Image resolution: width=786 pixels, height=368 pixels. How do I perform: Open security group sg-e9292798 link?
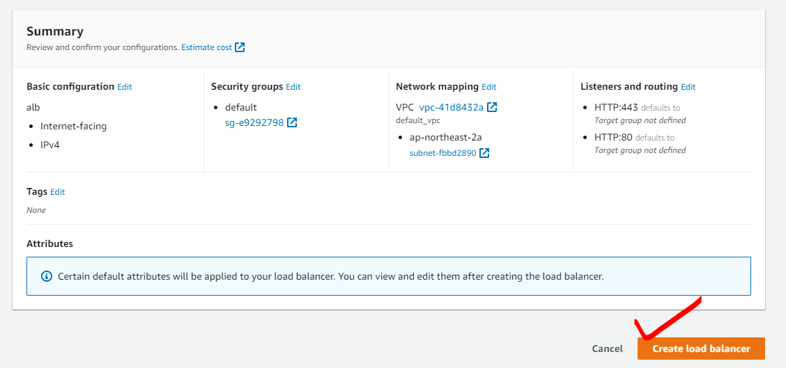tap(254, 122)
